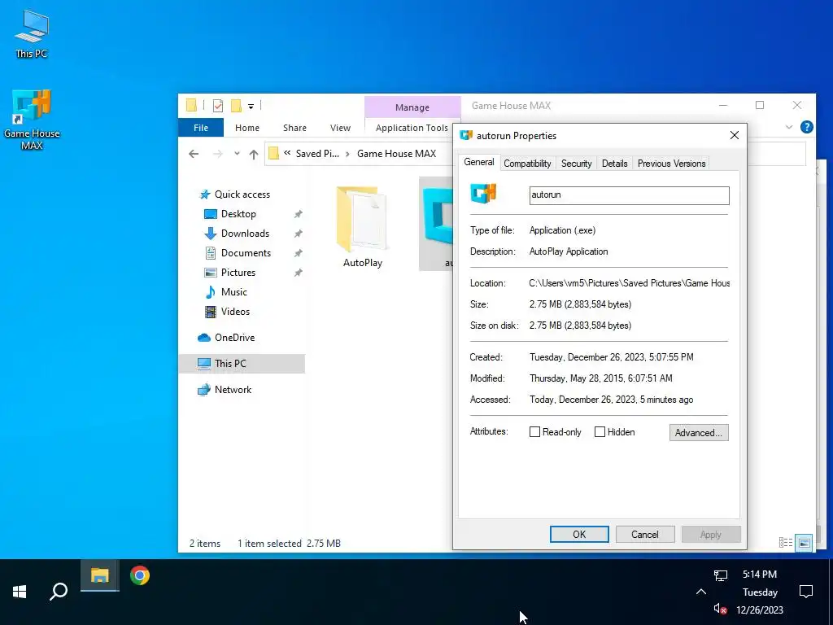Switch to large icons view layout
This screenshot has width=833, height=625.
(805, 543)
